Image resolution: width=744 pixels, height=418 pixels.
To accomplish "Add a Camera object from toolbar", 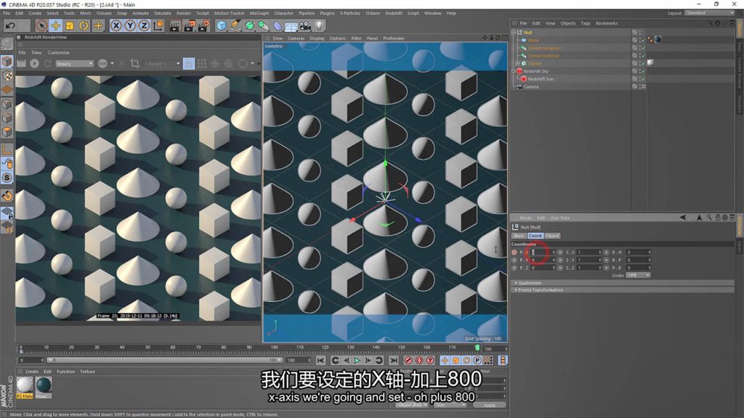I will [305, 25].
